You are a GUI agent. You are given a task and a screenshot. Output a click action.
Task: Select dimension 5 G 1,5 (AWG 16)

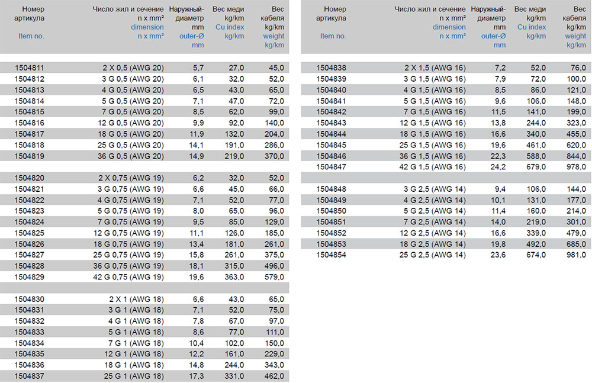coord(435,101)
